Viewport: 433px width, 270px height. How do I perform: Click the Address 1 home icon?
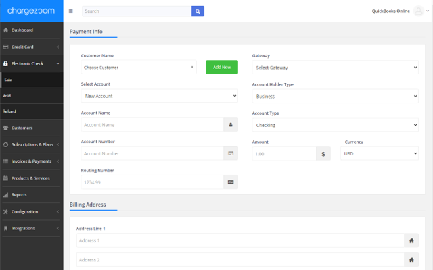(x=411, y=240)
